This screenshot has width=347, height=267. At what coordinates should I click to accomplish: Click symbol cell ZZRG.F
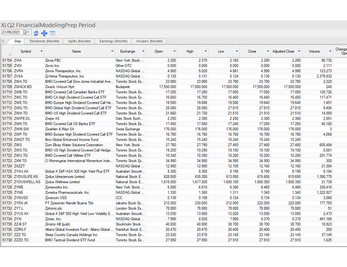[28, 230]
